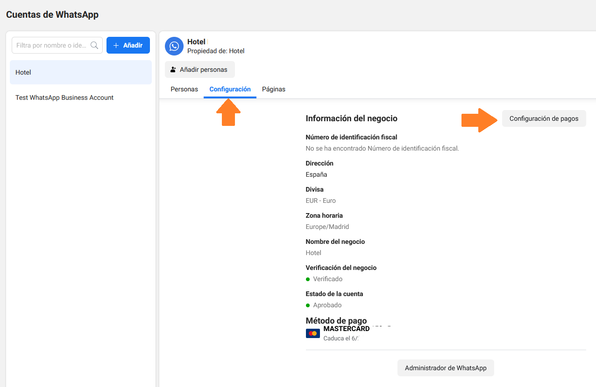Screen dimensions: 596x387
Task: Focus the filter by name or ID field
Action: click(57, 45)
